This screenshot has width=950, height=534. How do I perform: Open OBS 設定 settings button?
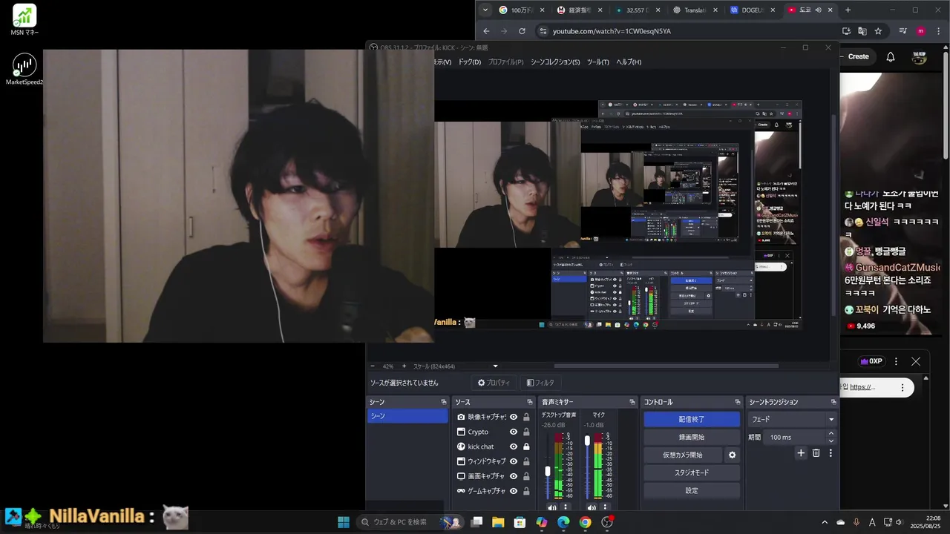click(692, 490)
